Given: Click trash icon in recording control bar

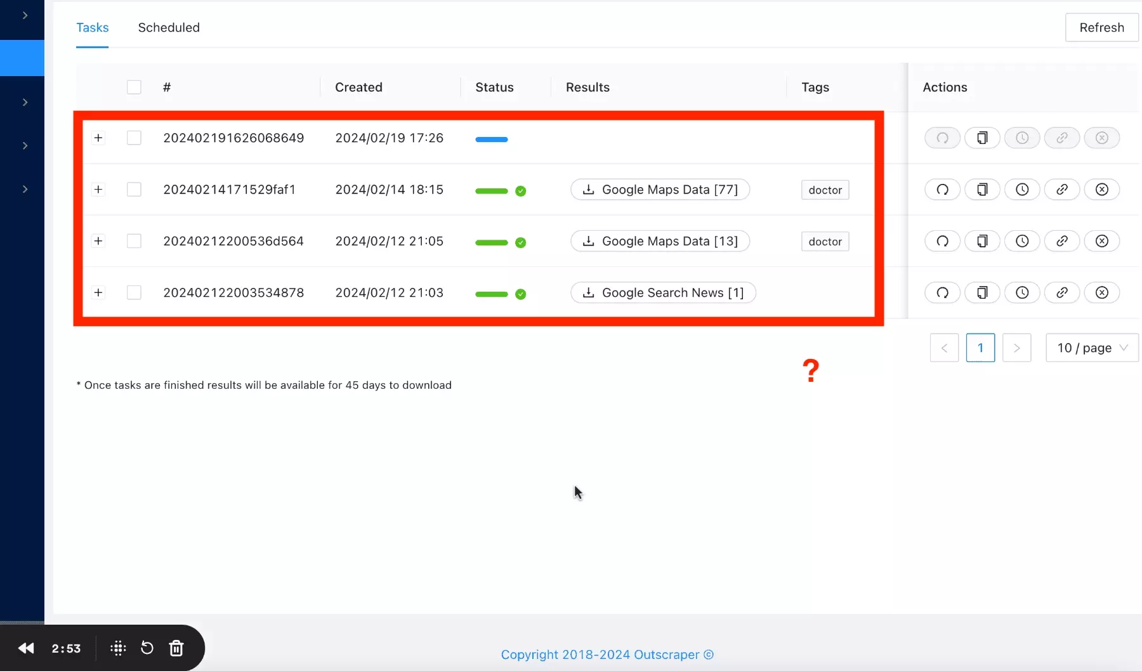Looking at the screenshot, I should point(176,648).
